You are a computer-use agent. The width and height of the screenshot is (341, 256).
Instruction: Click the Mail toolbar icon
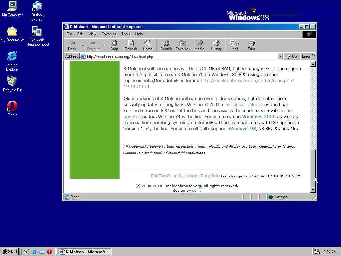click(233, 45)
